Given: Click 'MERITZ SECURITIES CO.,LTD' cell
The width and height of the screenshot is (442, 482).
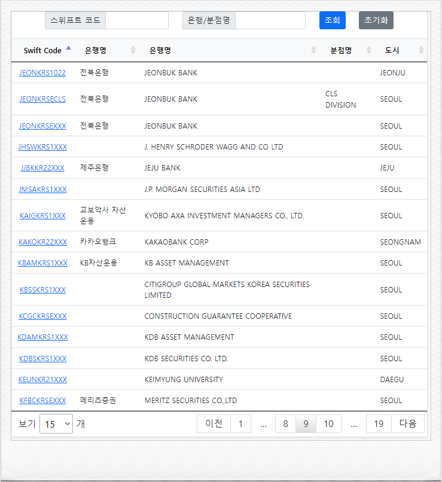Looking at the screenshot, I should click(191, 401).
